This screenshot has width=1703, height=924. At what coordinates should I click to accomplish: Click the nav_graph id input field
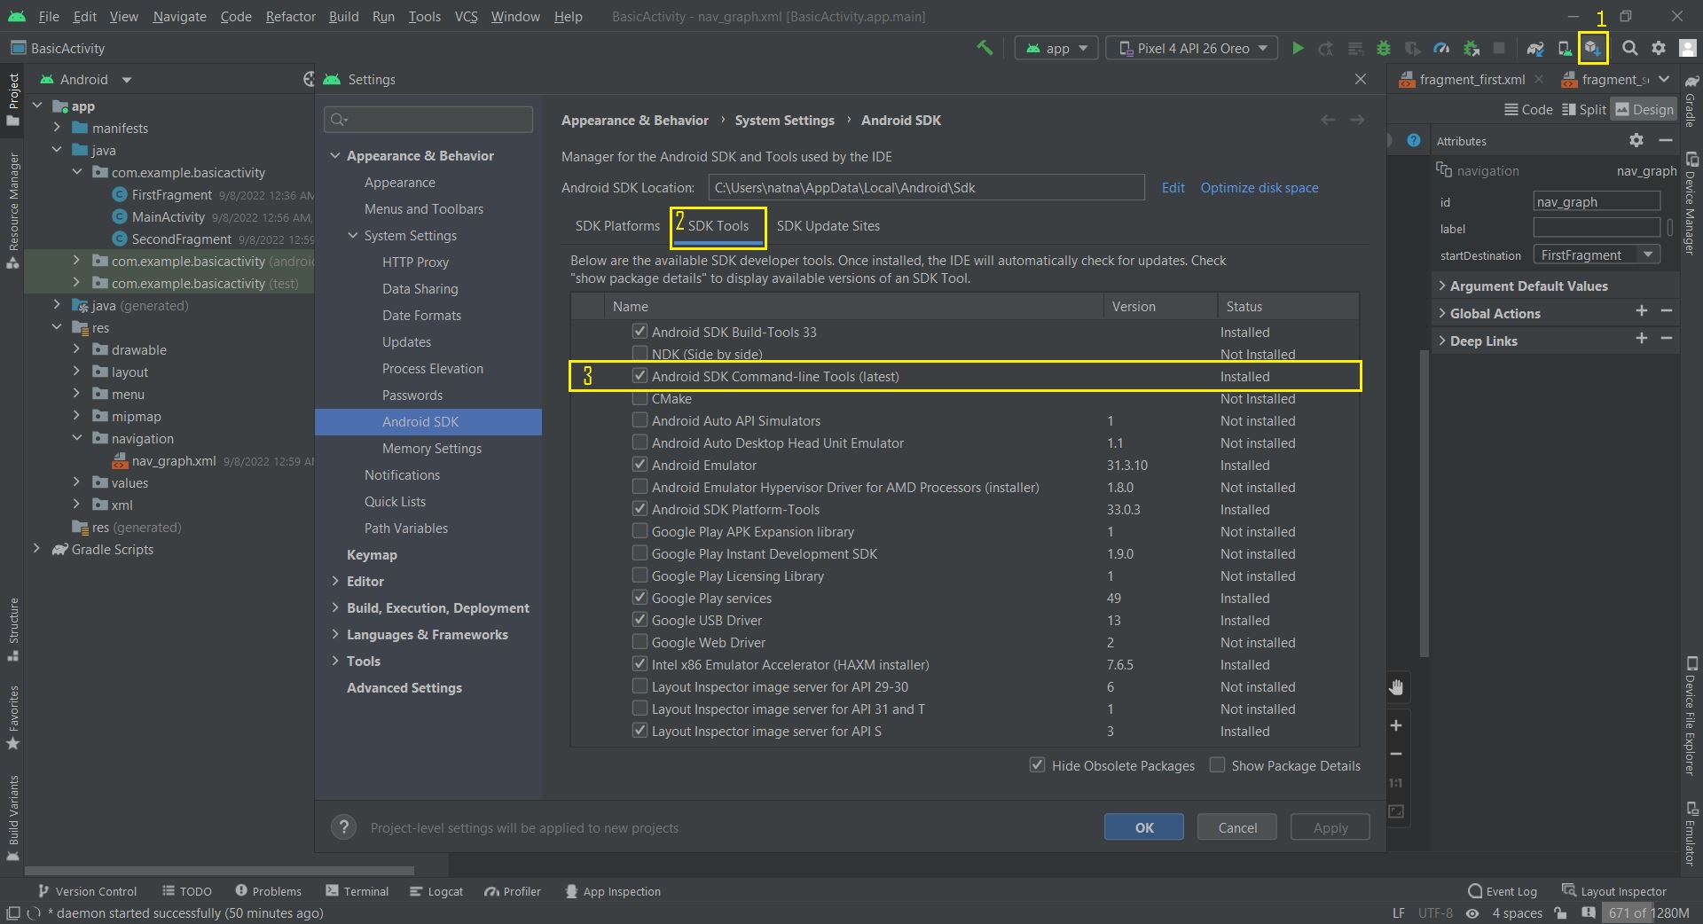pyautogui.click(x=1597, y=201)
